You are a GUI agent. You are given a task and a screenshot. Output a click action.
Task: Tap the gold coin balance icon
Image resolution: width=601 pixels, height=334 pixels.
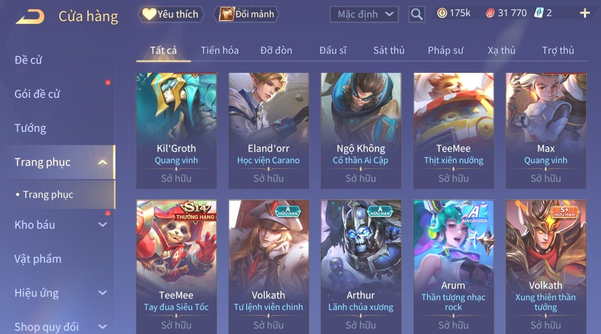(442, 14)
